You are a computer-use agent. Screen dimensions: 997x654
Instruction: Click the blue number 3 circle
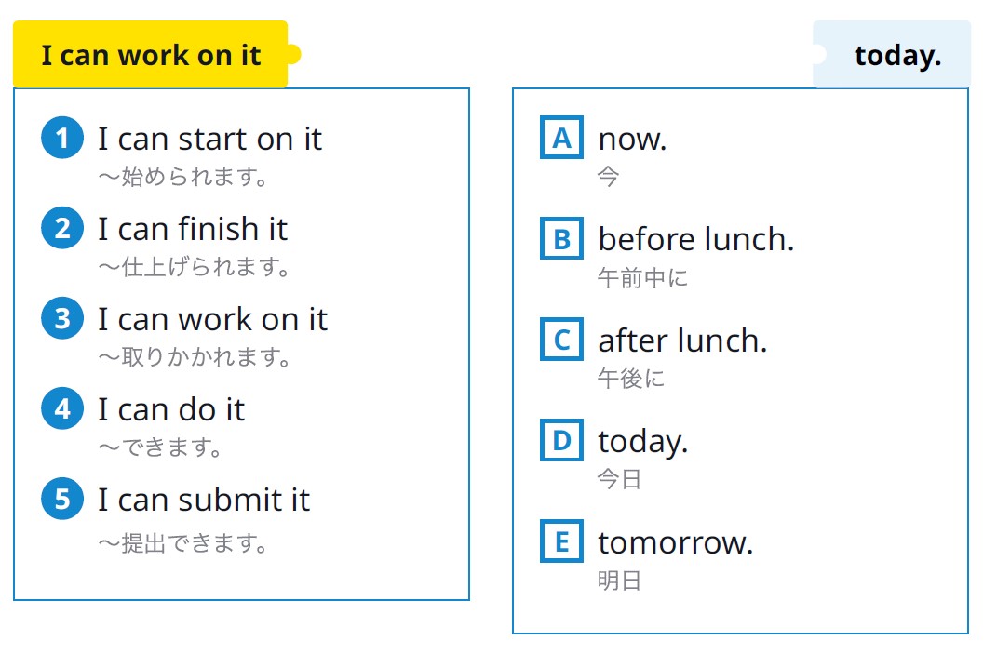point(62,318)
